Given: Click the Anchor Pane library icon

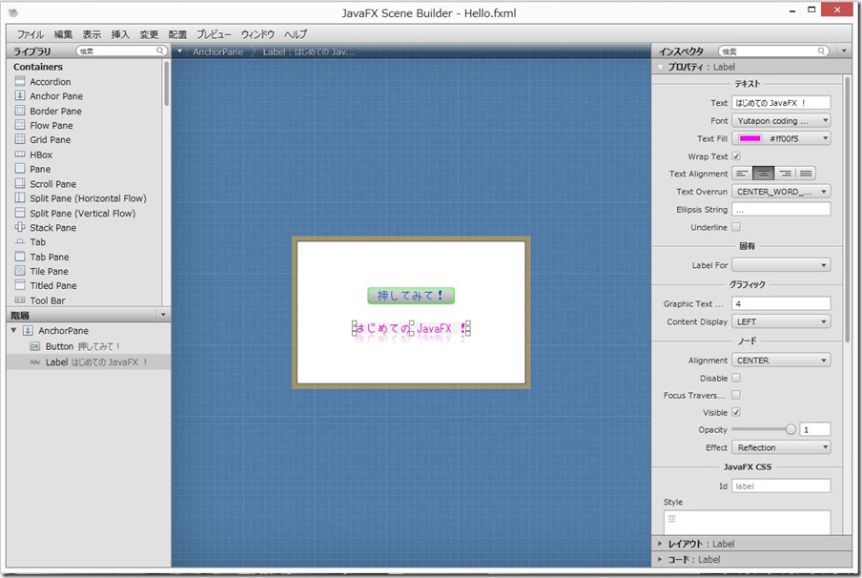Looking at the screenshot, I should [x=20, y=95].
